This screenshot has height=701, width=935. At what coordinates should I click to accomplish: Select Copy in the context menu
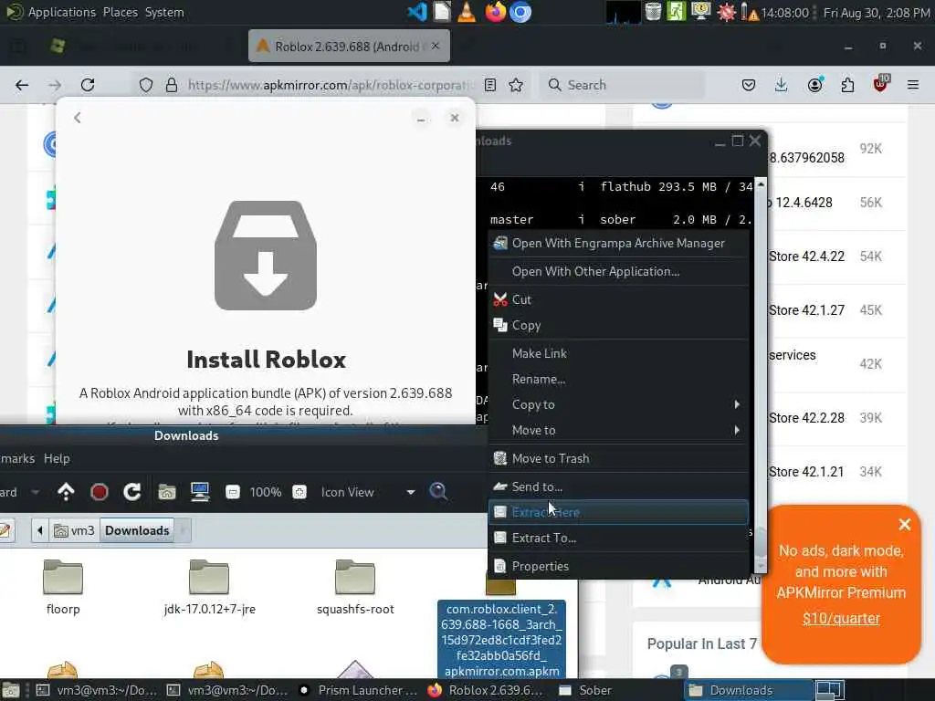click(618, 326)
